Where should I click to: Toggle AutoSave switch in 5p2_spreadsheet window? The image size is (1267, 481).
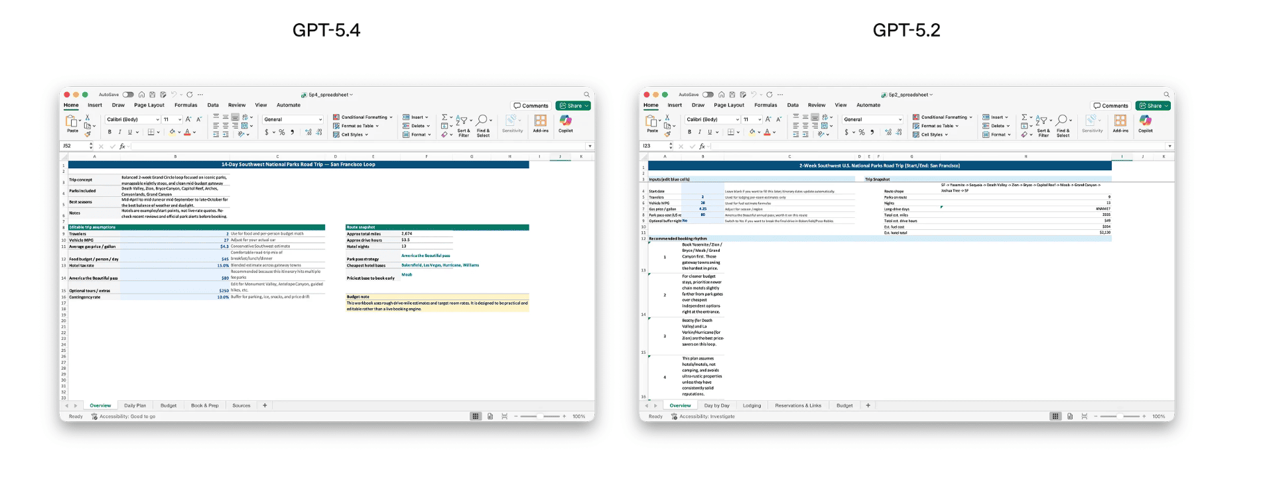tap(708, 95)
